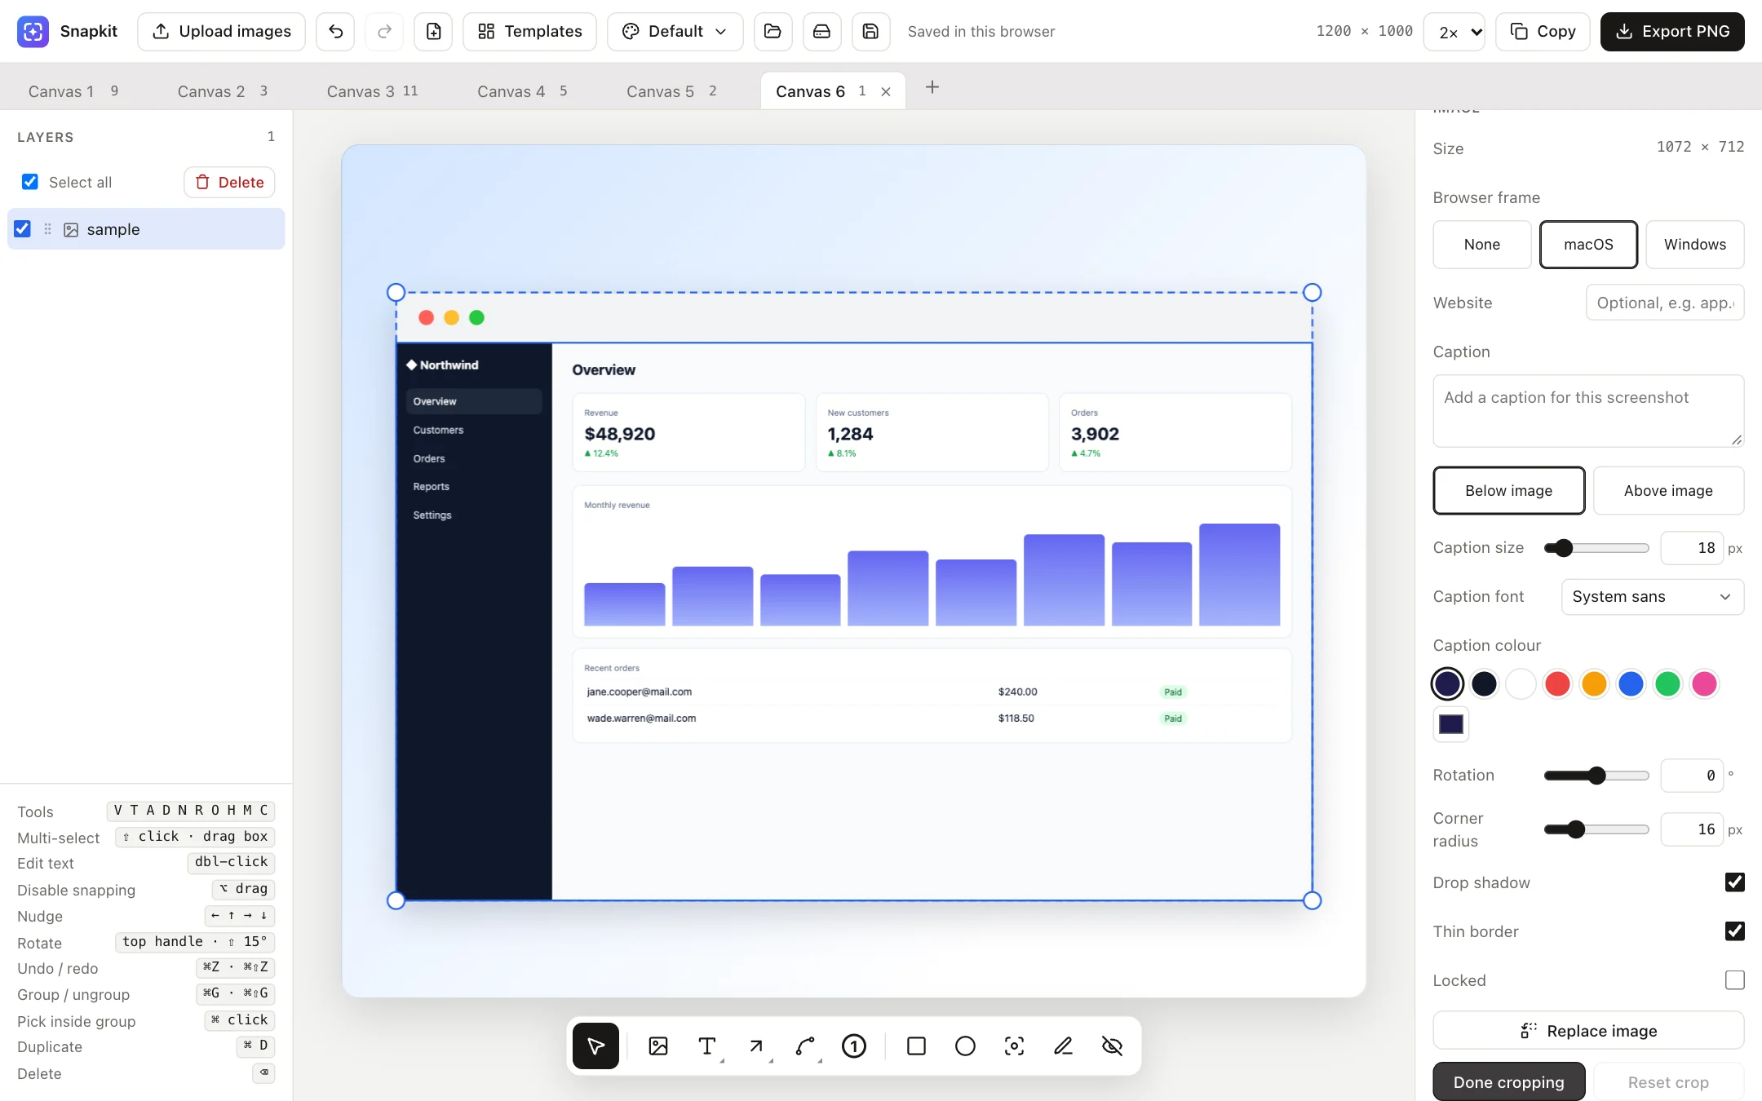Click the Upload images button

pyautogui.click(x=221, y=31)
